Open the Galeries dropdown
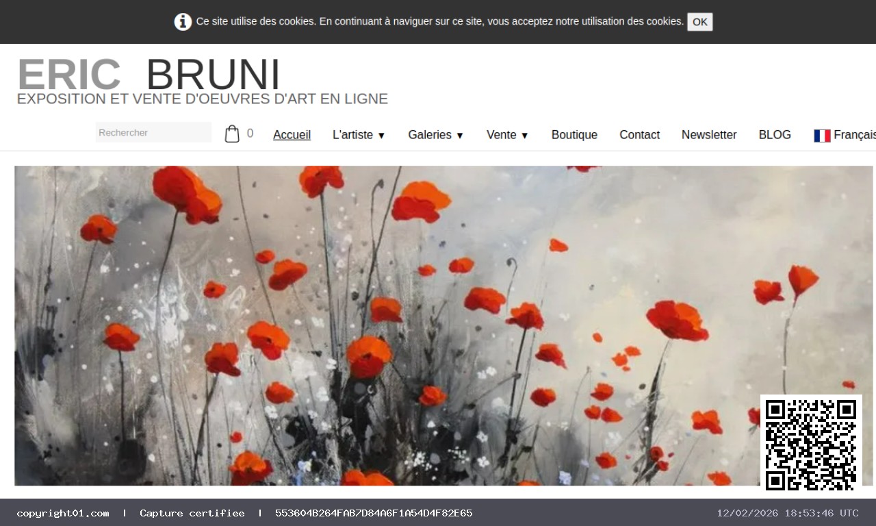The height and width of the screenshot is (526, 876). tap(435, 135)
